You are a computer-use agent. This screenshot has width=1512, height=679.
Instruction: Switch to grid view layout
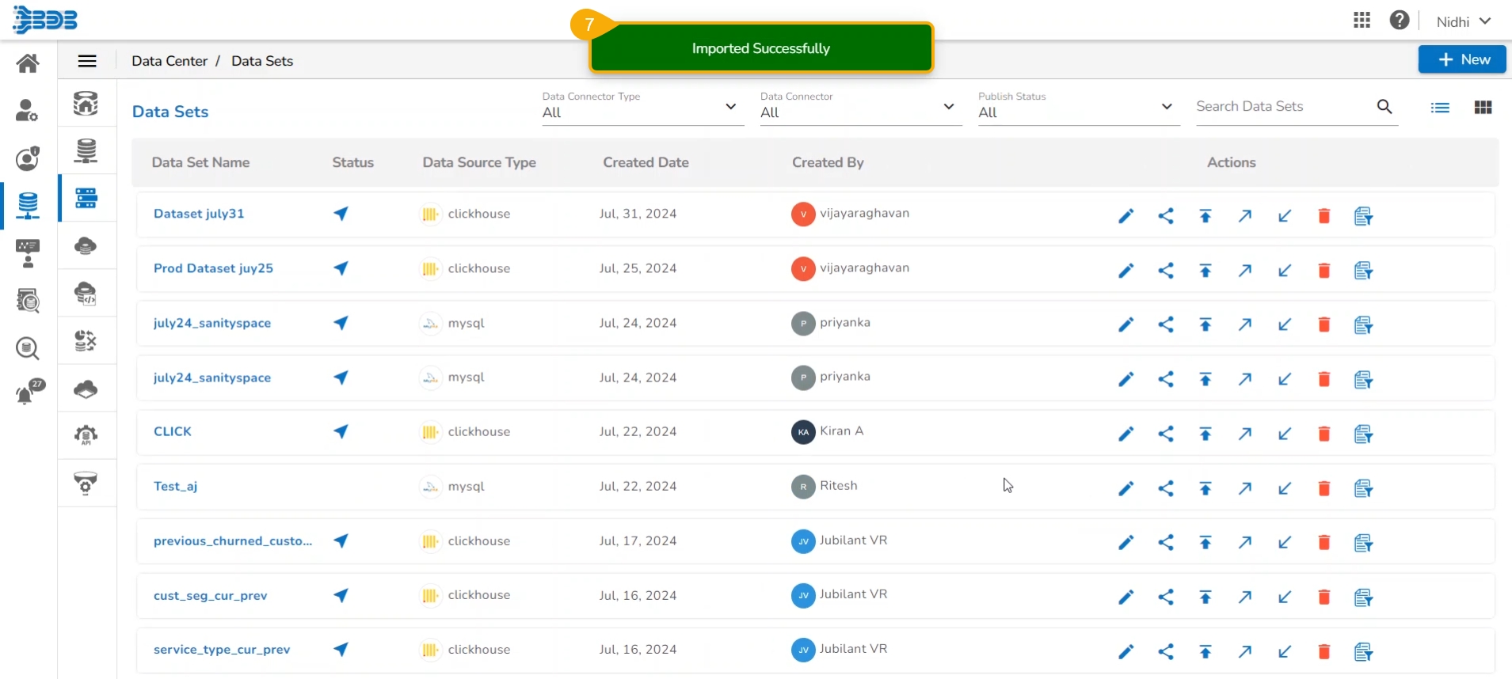tap(1483, 108)
